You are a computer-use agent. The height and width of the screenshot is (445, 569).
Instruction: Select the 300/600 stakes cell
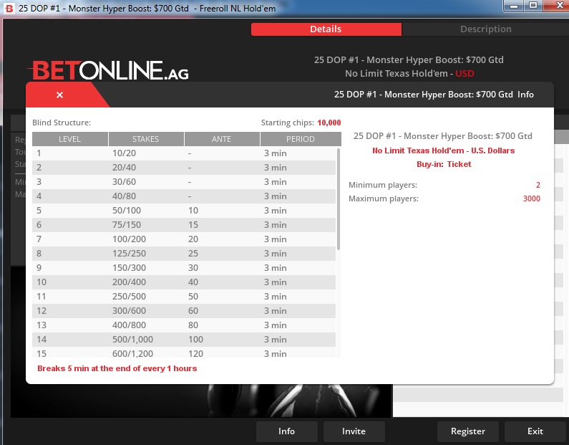[129, 311]
